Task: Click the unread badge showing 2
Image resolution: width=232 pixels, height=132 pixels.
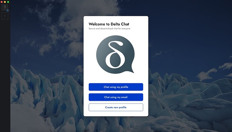Action: coord(7,10)
